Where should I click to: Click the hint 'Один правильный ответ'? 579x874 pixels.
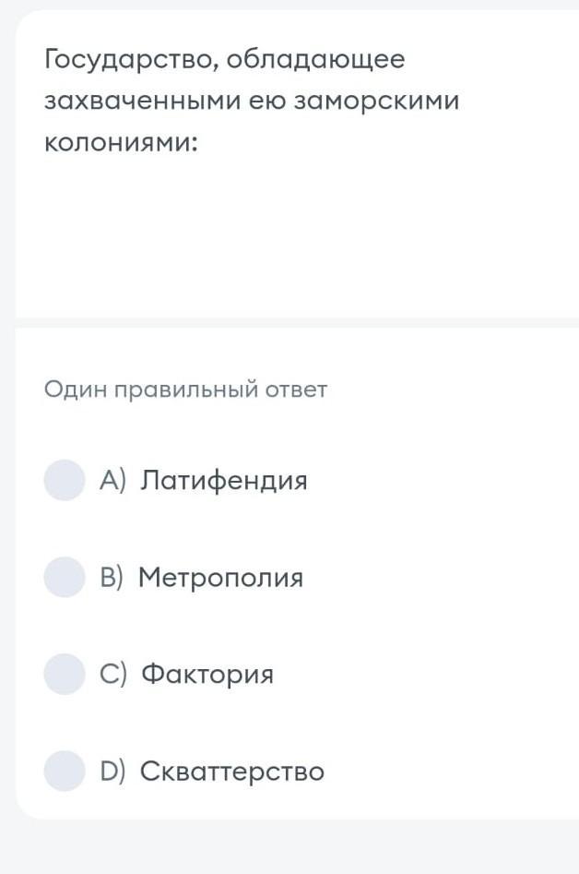tap(185, 389)
